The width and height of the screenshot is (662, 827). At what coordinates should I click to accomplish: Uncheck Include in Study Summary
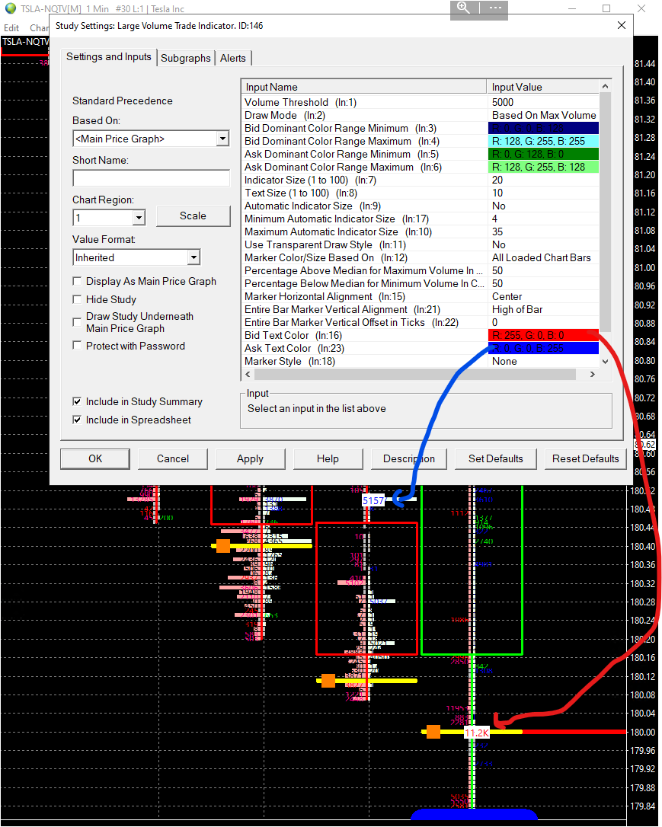77,401
